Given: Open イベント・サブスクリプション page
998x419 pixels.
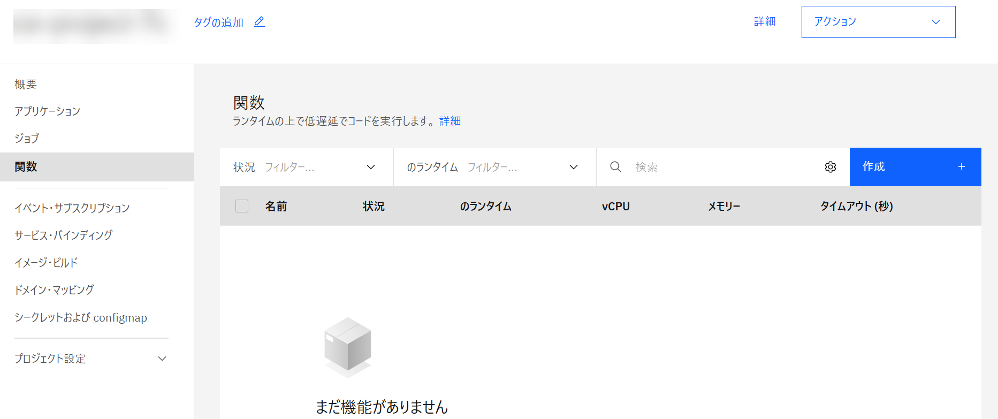Looking at the screenshot, I should pos(72,208).
